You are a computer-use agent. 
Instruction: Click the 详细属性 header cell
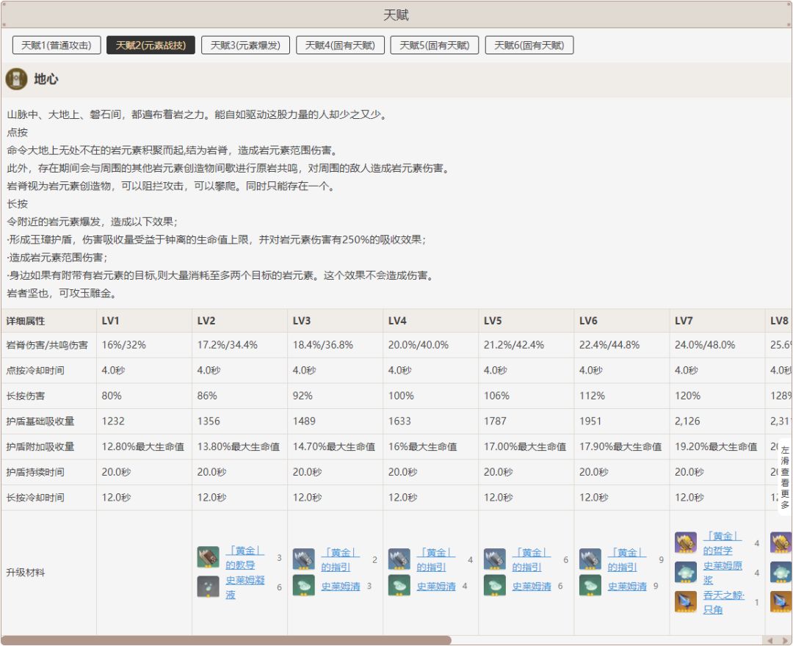tap(48, 321)
